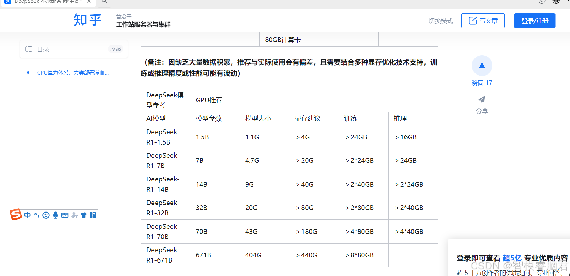Click the 训练 column header
This screenshot has height=276, width=570.
351,118
